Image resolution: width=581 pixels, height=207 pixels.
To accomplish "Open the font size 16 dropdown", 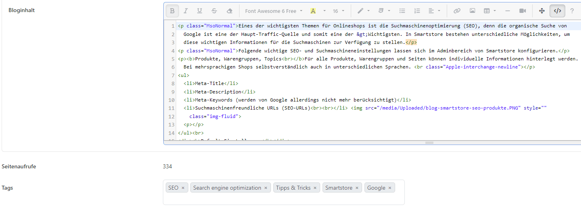I will click(x=339, y=11).
